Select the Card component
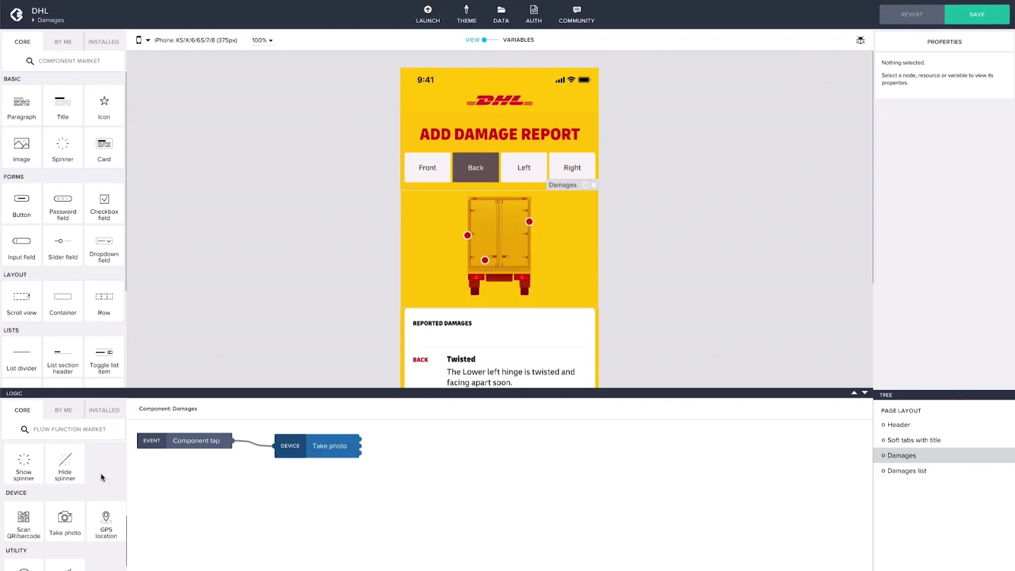The height and width of the screenshot is (571, 1015). [x=104, y=148]
